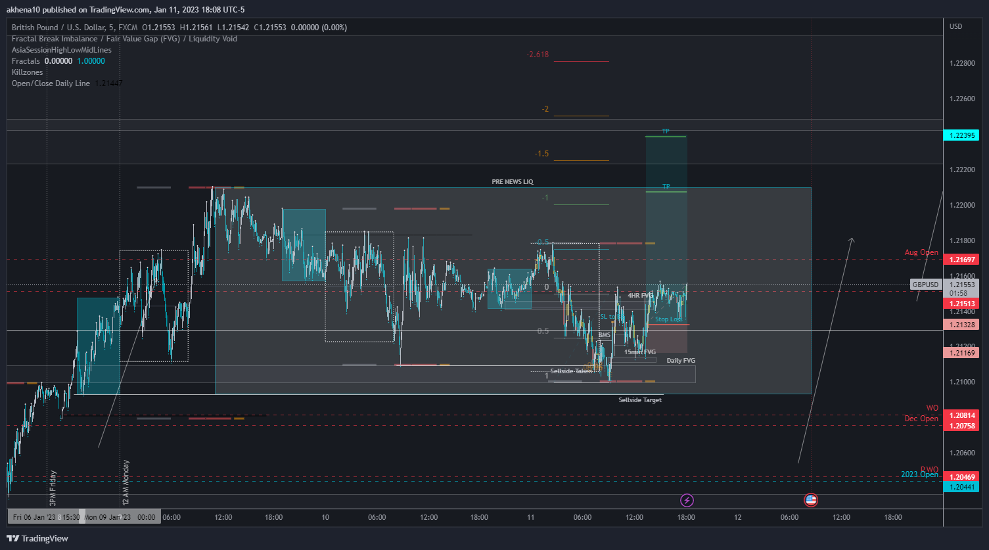Select the 1.22395 cyan price label
The height and width of the screenshot is (550, 989).
coord(961,135)
